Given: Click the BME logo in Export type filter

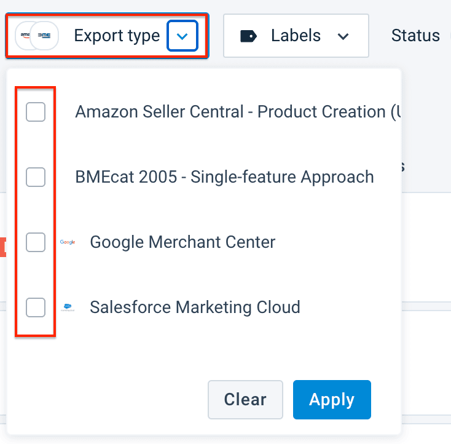Looking at the screenshot, I should click(x=45, y=36).
